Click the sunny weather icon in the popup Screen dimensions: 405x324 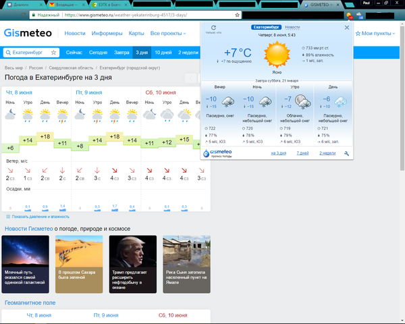pos(277,55)
